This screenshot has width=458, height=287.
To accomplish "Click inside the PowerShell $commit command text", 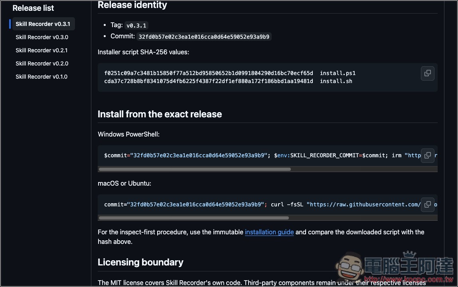I will (186, 155).
